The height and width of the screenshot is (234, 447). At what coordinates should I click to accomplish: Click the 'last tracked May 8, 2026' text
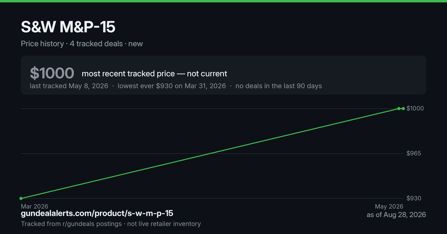pos(69,86)
